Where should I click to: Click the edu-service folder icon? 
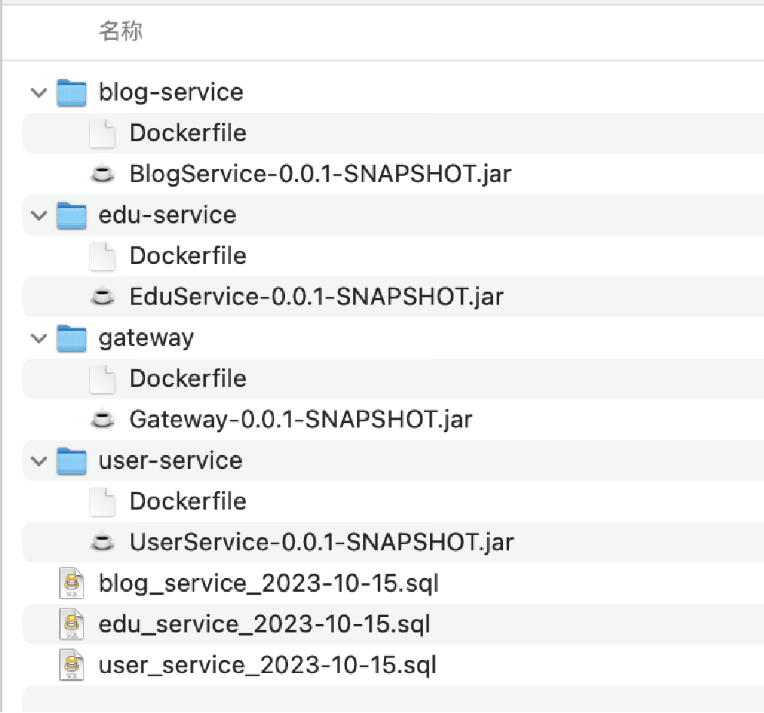[71, 215]
